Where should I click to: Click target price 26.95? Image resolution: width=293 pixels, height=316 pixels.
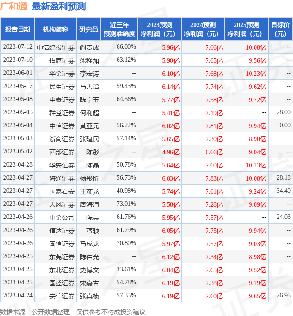284,295
